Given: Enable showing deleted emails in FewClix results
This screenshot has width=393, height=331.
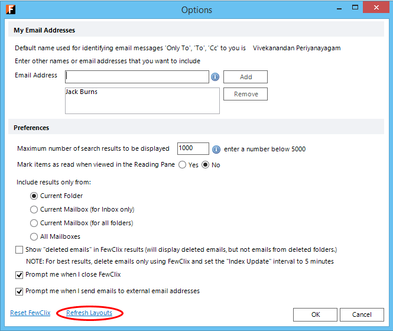Looking at the screenshot, I should 19,250.
